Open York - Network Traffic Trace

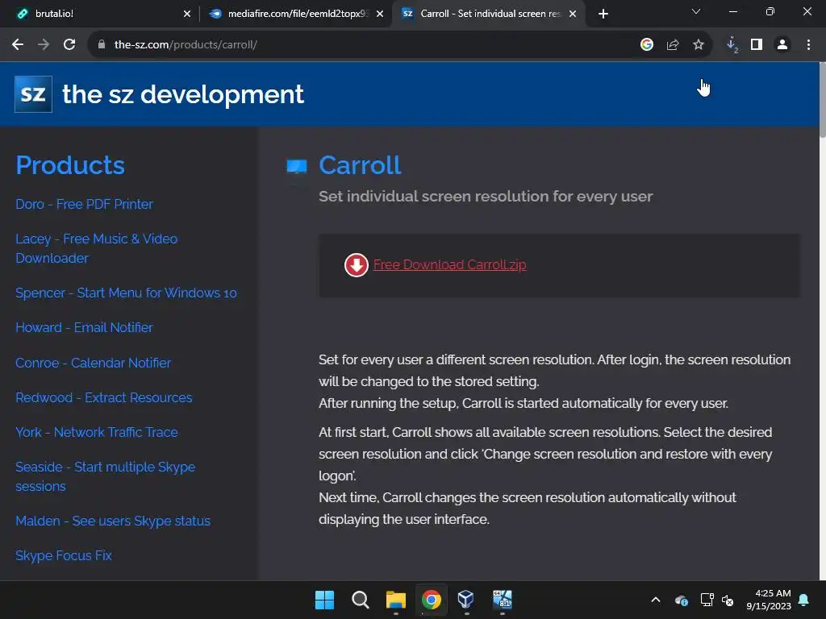(97, 432)
